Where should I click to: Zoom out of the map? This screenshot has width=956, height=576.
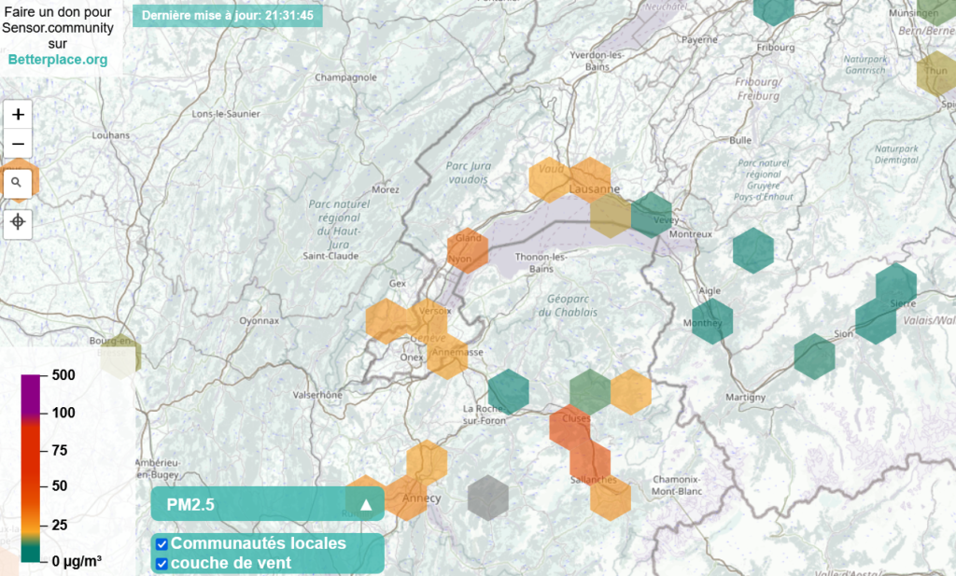tap(18, 145)
